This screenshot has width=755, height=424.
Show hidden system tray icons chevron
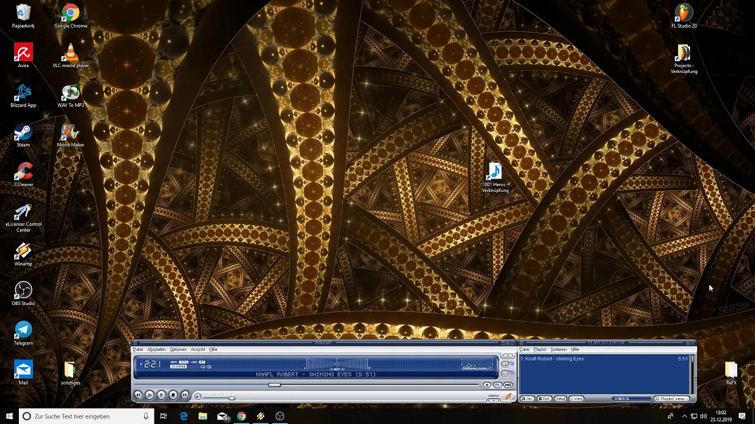point(684,416)
